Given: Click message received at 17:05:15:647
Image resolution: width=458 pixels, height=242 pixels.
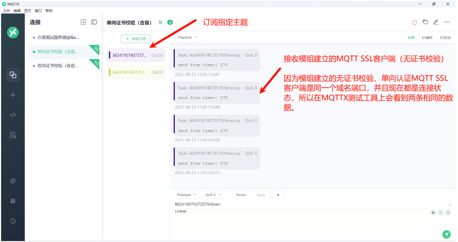Looking at the screenshot, I should 217,60.
